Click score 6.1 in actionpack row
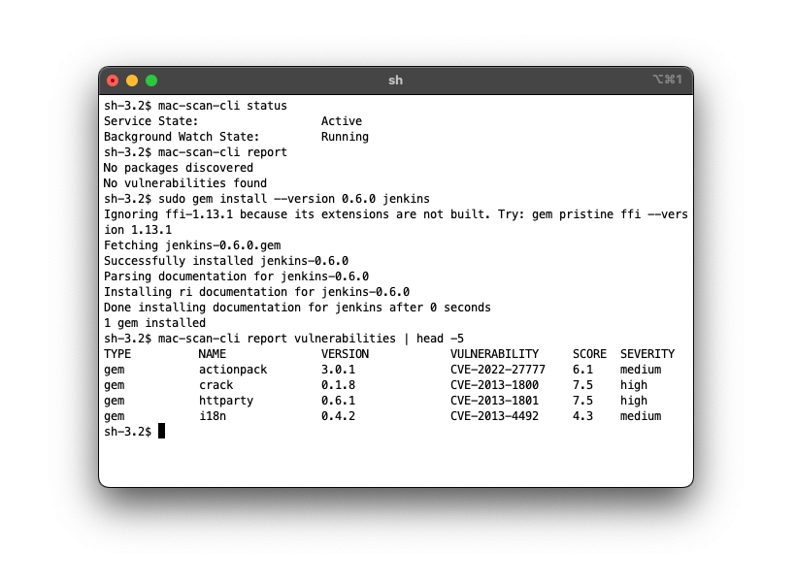 pyautogui.click(x=582, y=370)
